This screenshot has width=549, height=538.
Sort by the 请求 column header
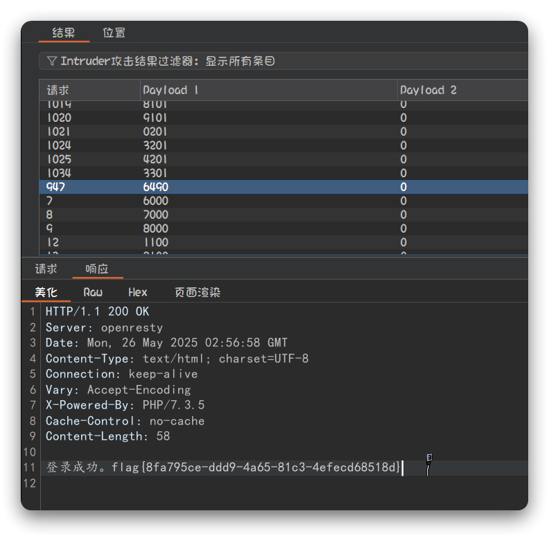[x=58, y=90]
